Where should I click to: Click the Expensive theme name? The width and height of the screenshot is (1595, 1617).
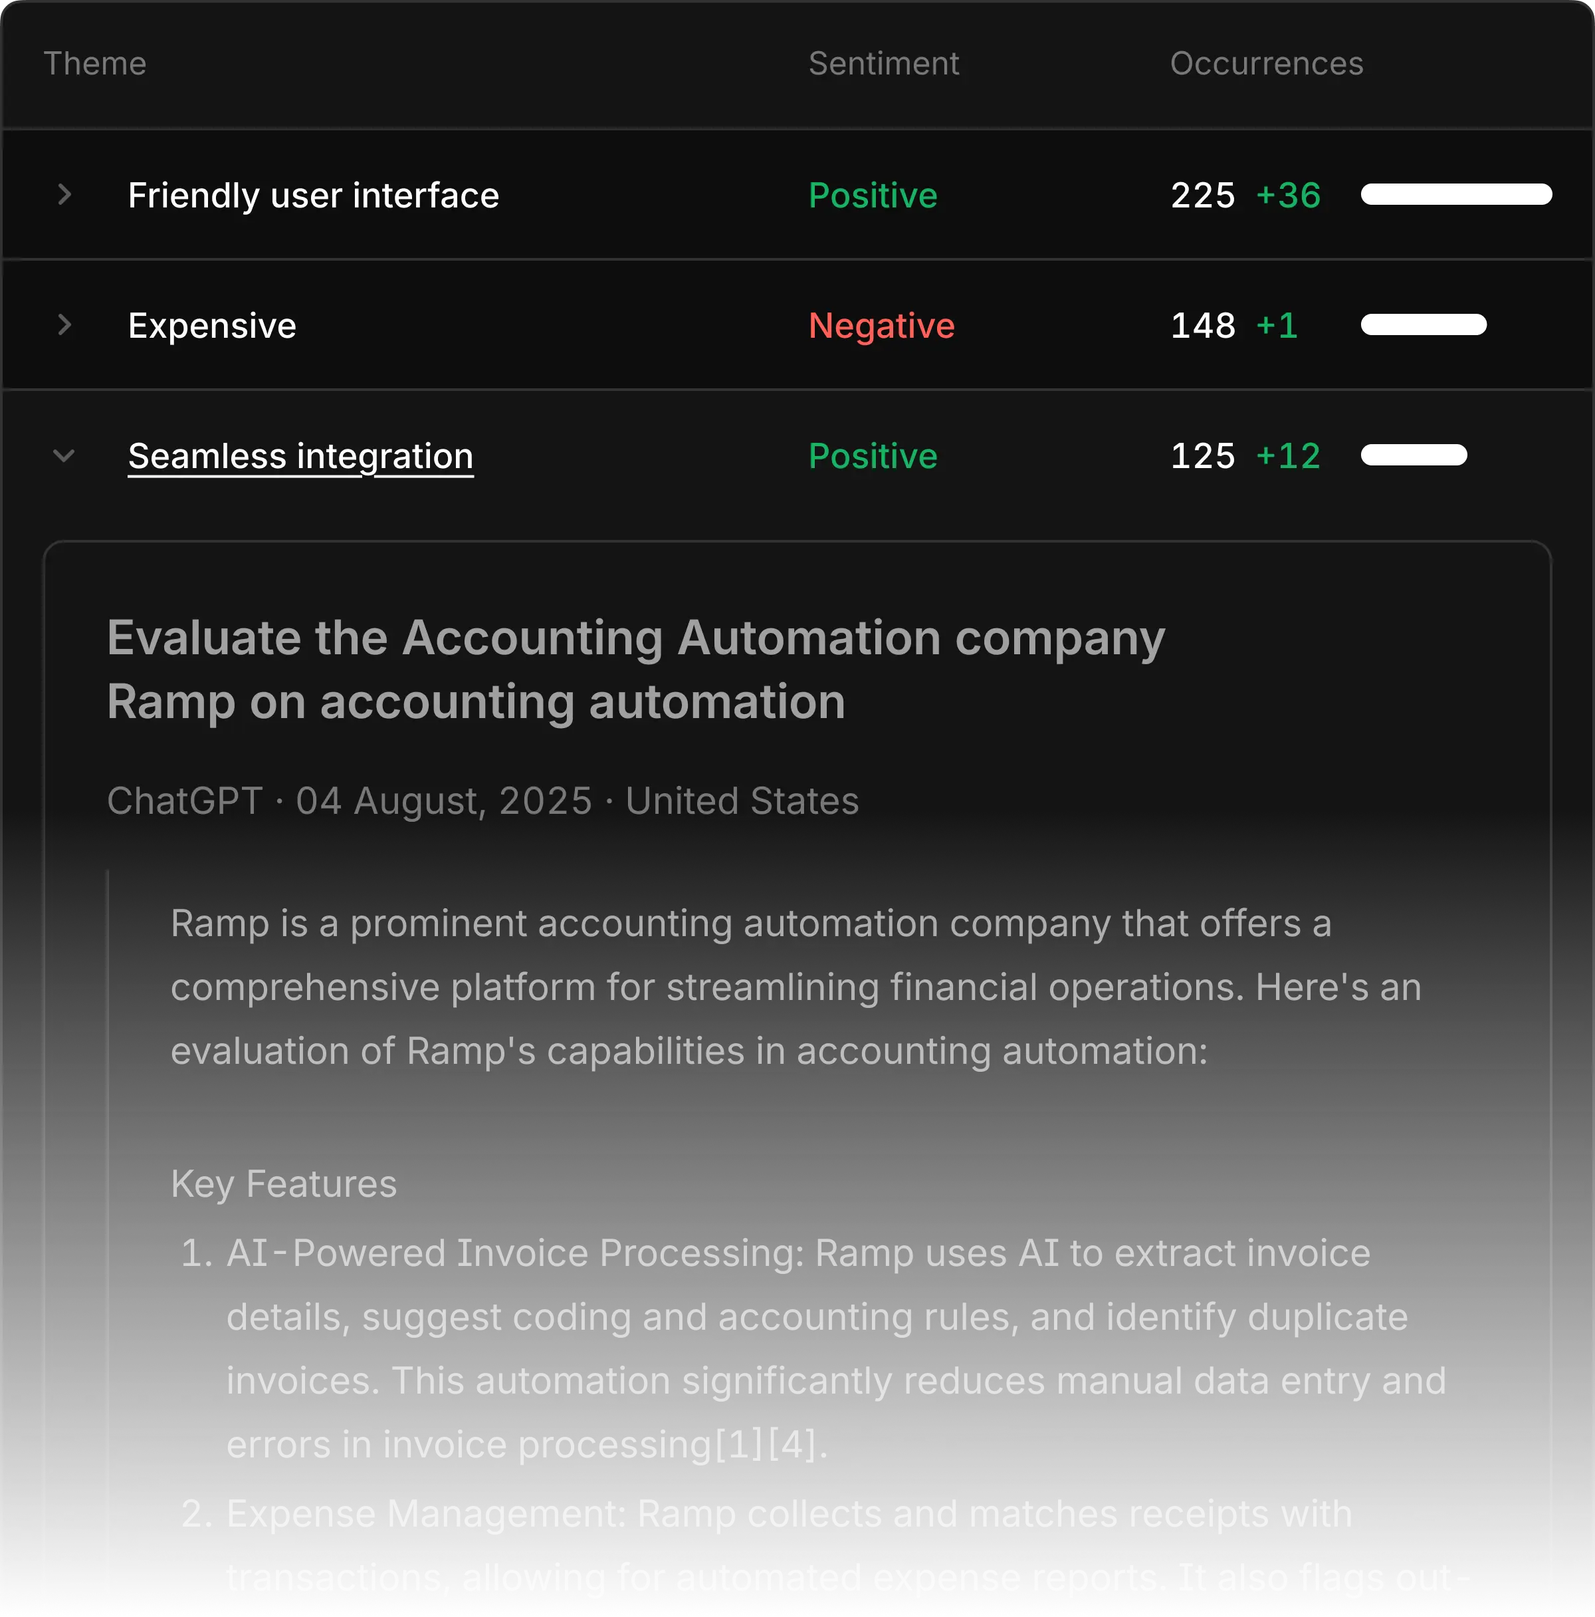click(x=211, y=326)
